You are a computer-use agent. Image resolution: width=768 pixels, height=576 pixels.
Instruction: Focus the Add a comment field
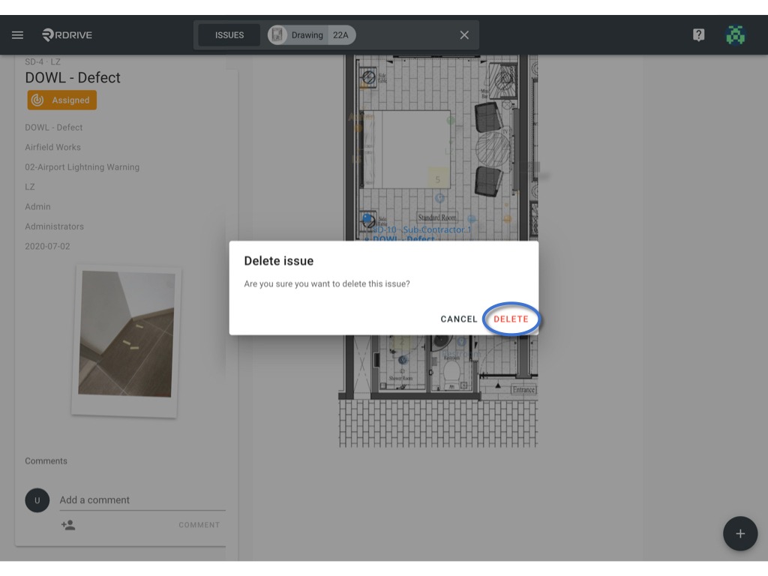pyautogui.click(x=142, y=500)
